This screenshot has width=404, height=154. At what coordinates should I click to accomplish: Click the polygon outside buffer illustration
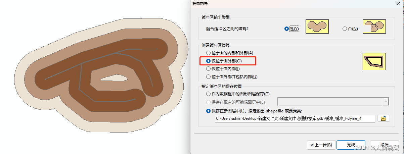pos(374,62)
